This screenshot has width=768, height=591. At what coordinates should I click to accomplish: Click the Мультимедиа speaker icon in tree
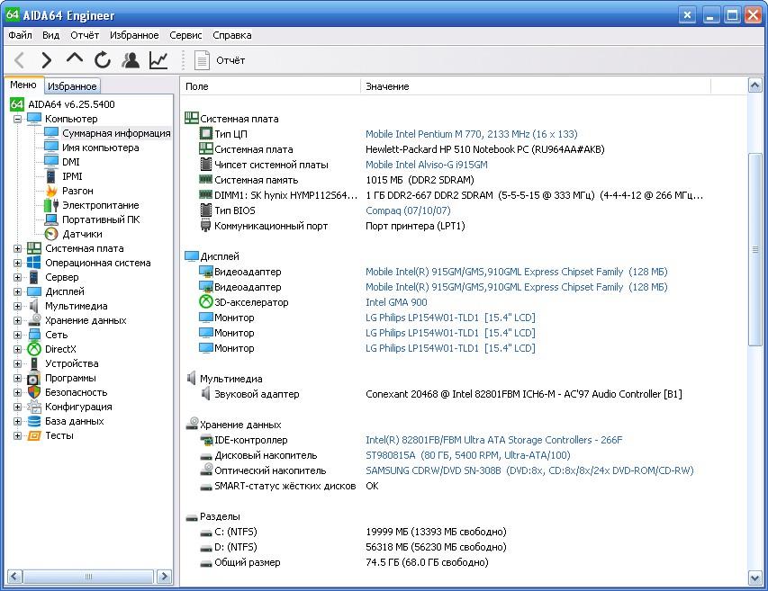point(34,306)
